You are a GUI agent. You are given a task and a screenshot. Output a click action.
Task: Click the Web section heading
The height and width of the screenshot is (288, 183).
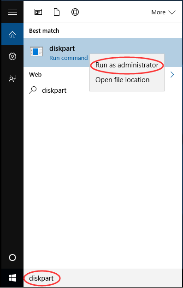point(35,75)
